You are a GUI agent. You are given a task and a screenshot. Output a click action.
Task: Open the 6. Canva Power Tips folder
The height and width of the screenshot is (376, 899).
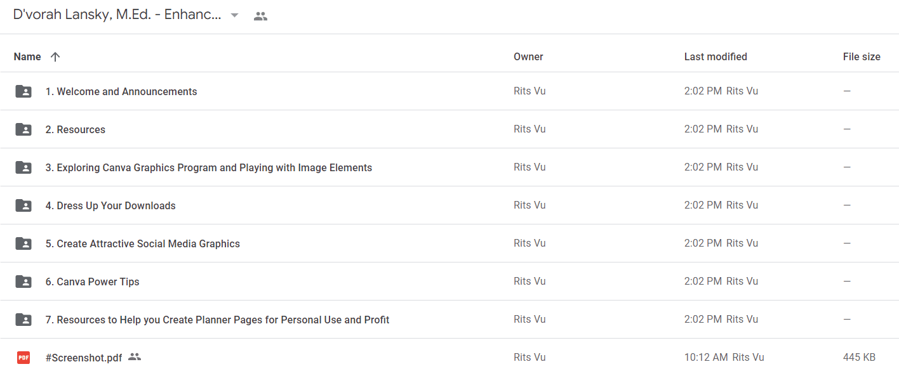[92, 282]
